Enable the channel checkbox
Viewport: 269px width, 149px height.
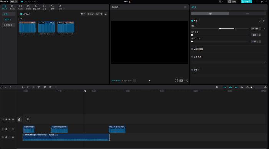192,70
